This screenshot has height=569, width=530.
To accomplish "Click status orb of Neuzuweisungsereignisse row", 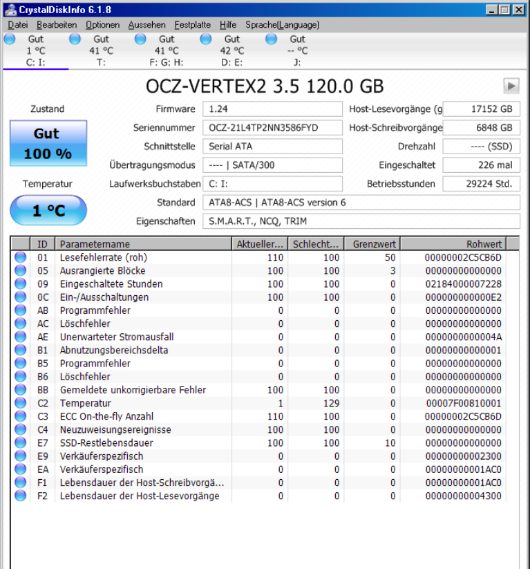I will point(20,429).
